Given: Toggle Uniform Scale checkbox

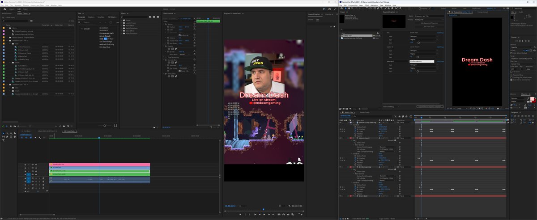Looking at the screenshot, I should pos(179,35).
